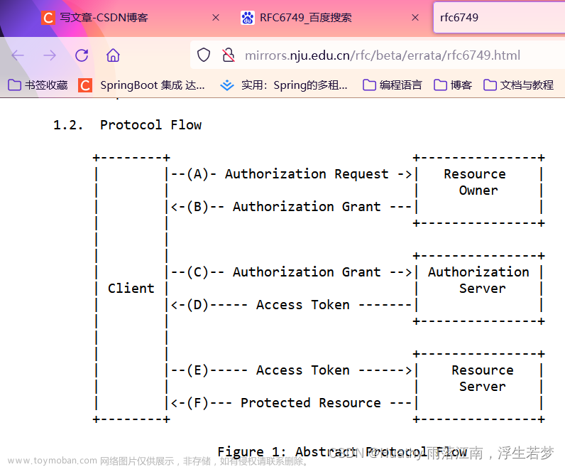Go forward to the next page

(50, 55)
